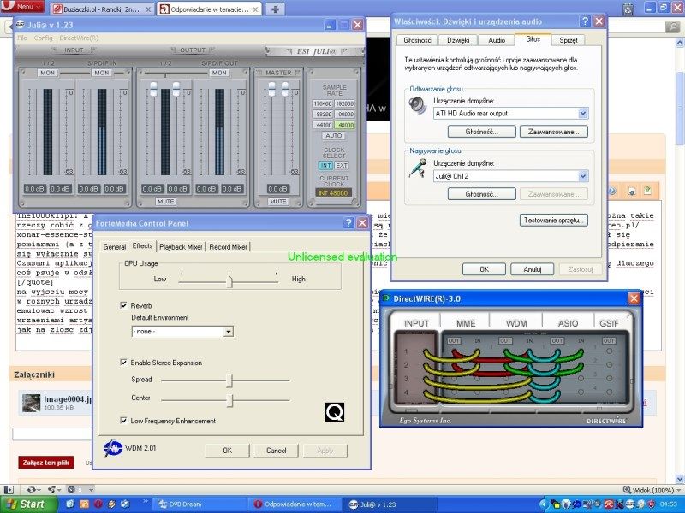The height and width of the screenshot is (513, 685).
Task: Click the green DirectWIRE title bar icon
Action: point(386,298)
